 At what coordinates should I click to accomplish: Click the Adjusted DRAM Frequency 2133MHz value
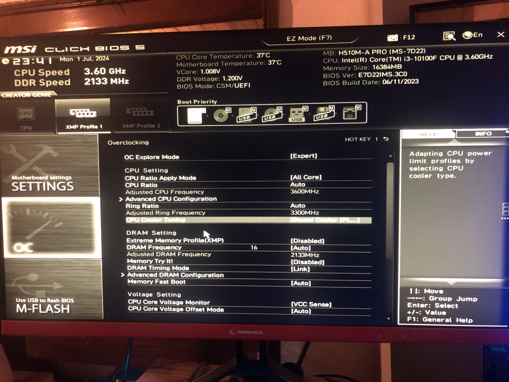305,255
